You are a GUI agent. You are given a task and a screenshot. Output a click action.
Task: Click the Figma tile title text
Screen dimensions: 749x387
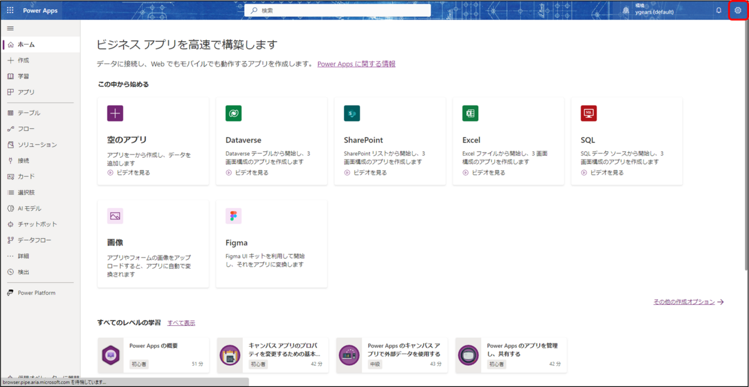pos(237,243)
